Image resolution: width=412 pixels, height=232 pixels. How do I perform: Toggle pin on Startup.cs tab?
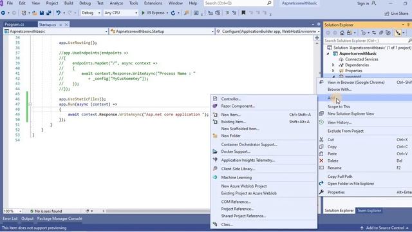click(x=61, y=24)
